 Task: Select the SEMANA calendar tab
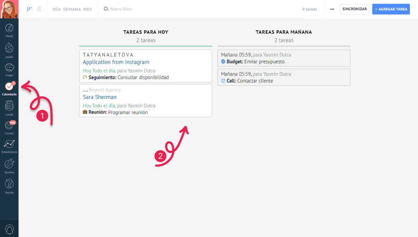72,9
